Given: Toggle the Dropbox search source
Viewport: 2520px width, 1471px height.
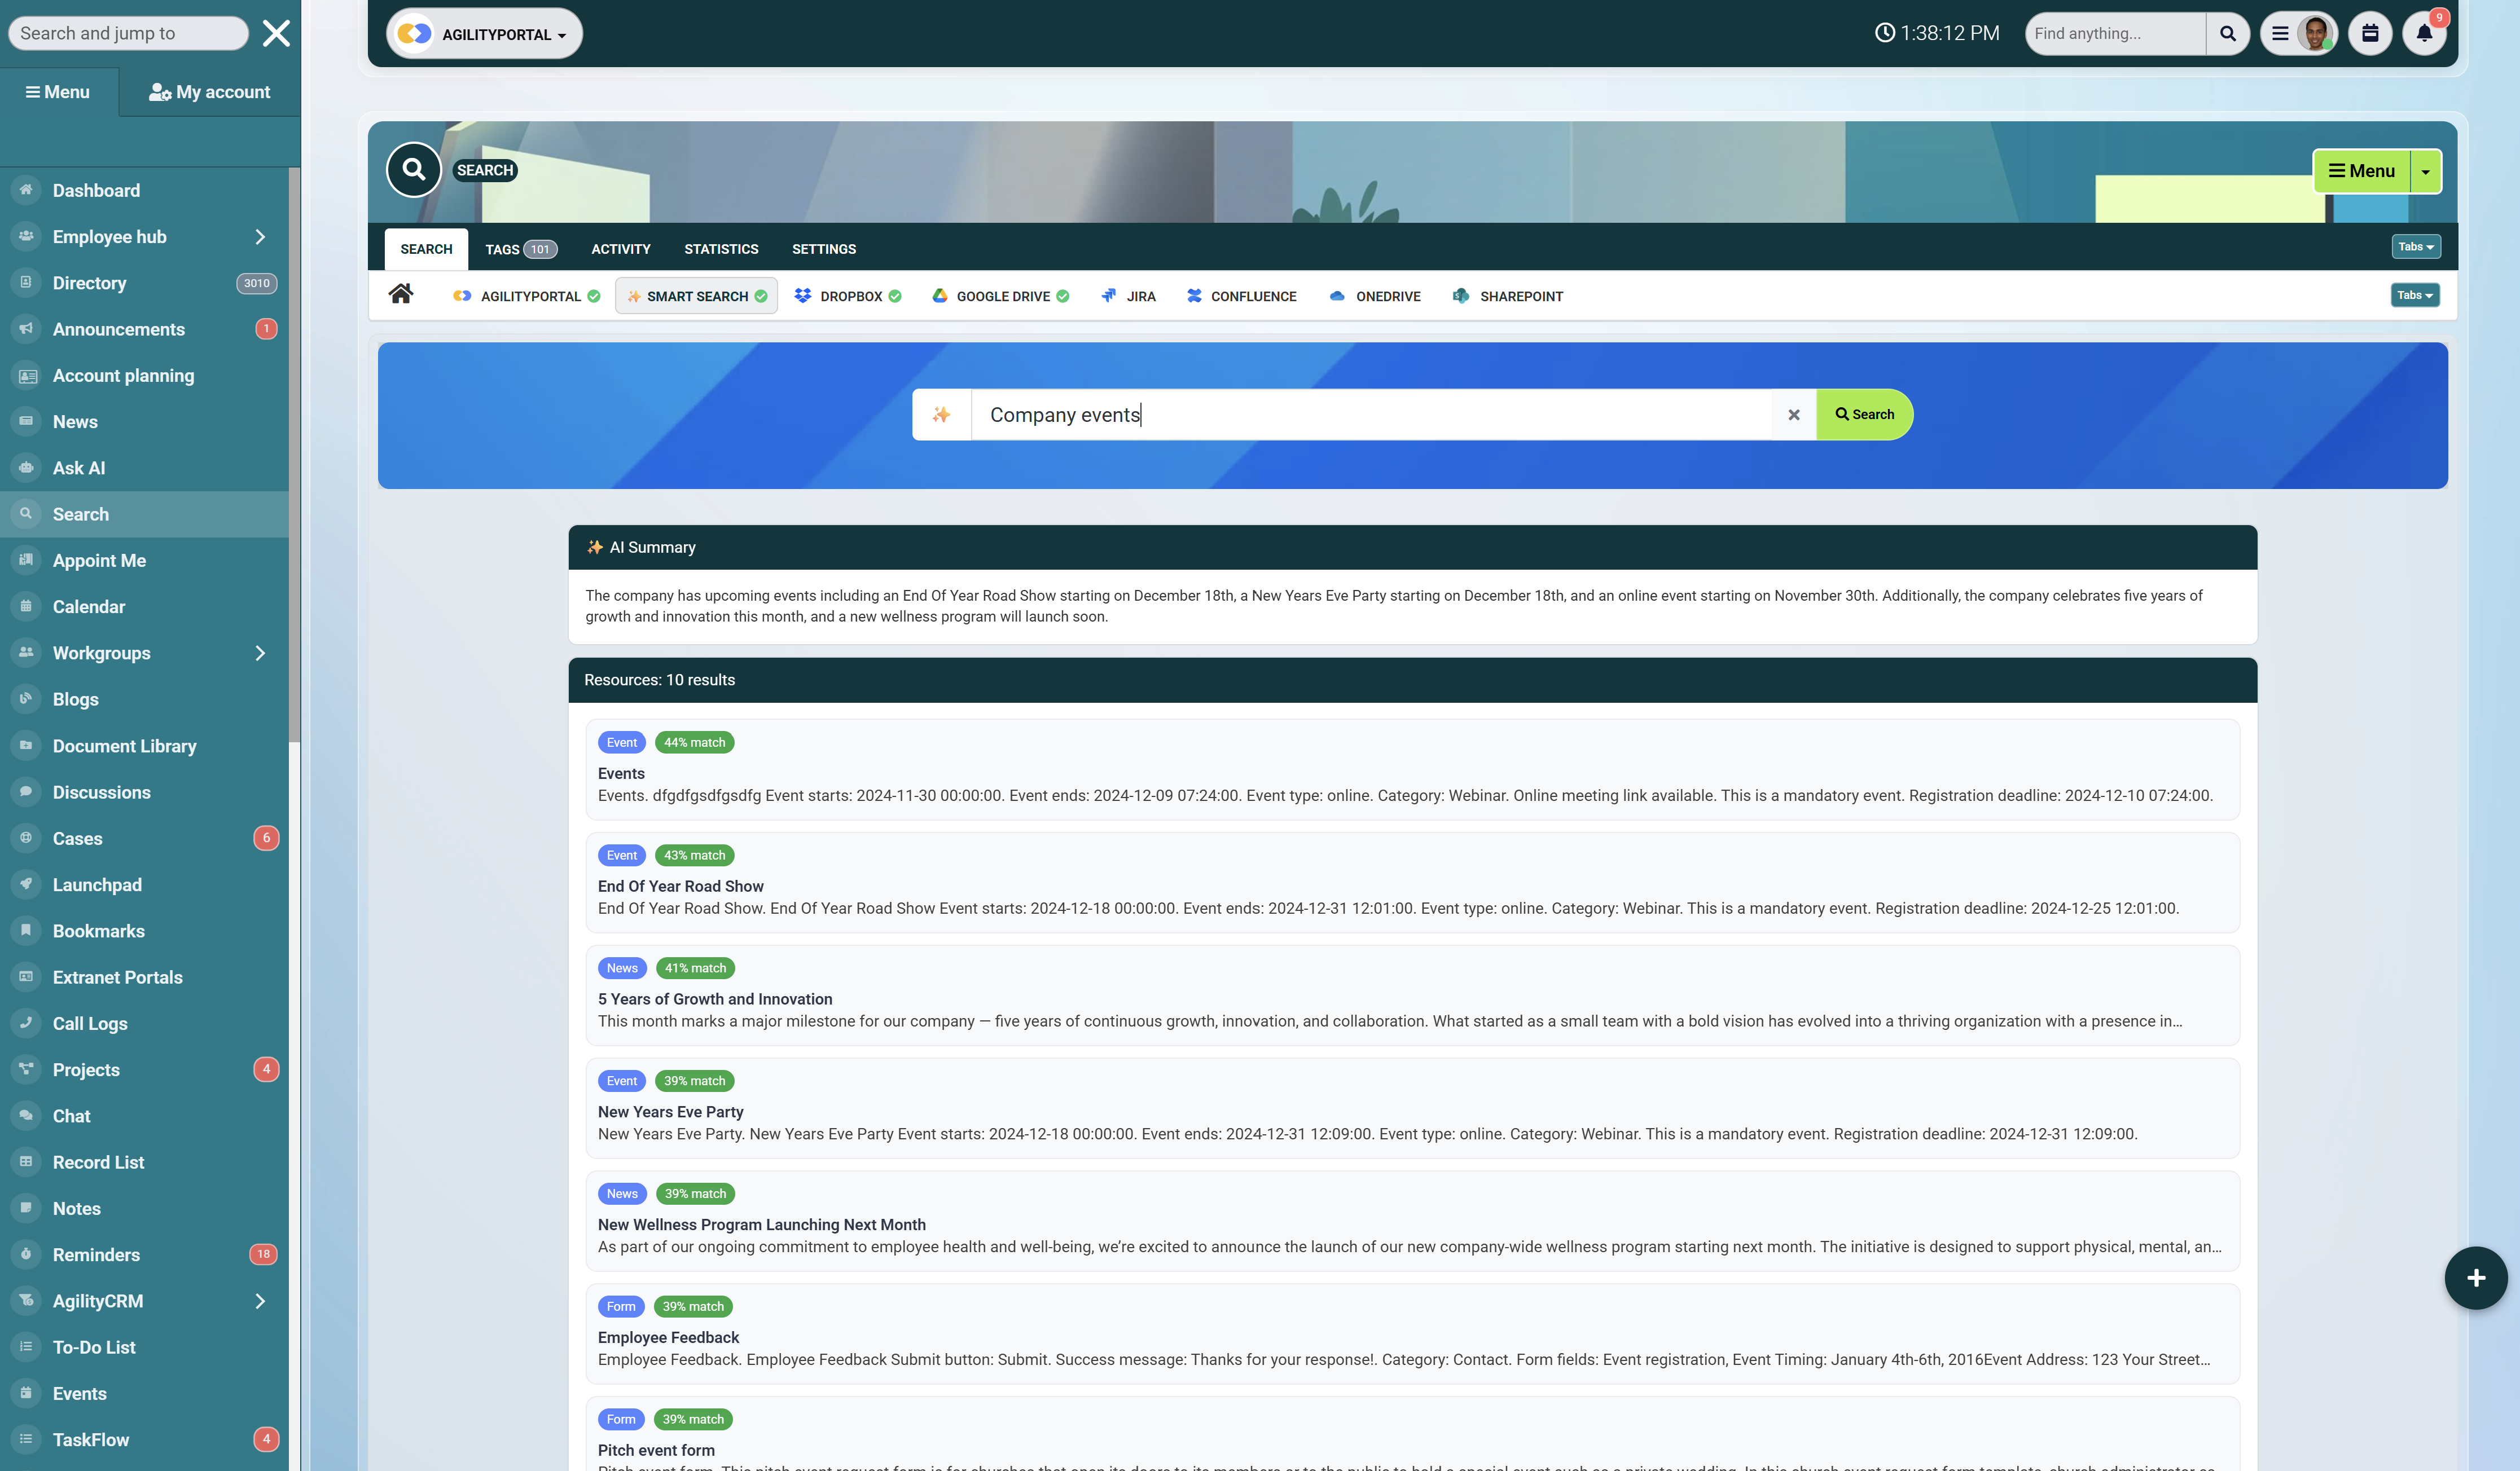Looking at the screenshot, I should click(x=848, y=296).
